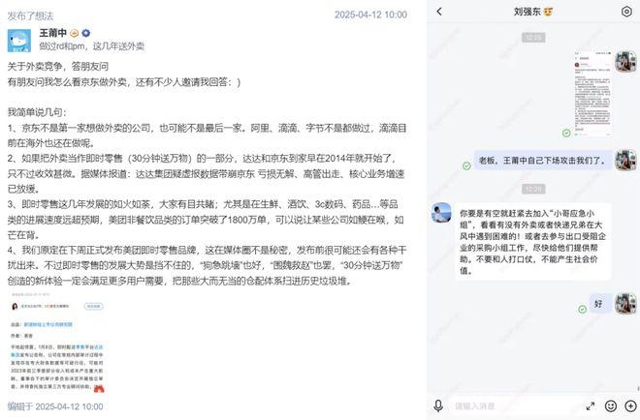This screenshot has height=420, width=640.
Task: Click the sender avatar next to 好
Action: [626, 304]
